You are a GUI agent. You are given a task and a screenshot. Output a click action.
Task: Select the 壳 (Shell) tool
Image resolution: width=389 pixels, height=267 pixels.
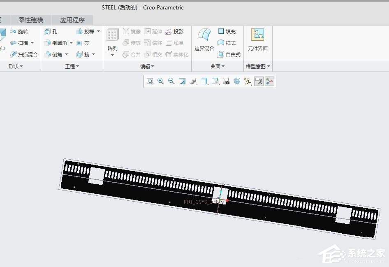click(87, 42)
